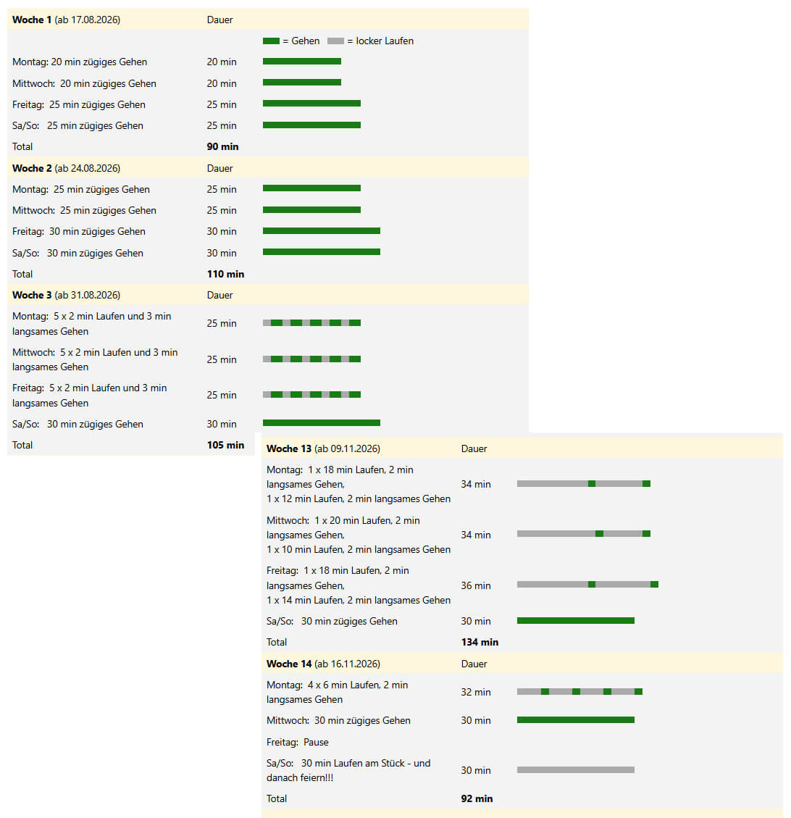Click the Woche 14 (ab 16.11.2026) header
Image resolution: width=791 pixels, height=818 pixels.
tap(323, 664)
